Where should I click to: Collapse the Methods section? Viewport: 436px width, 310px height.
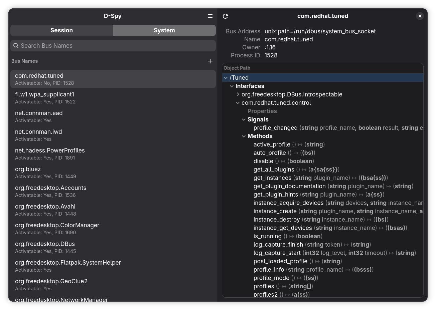pyautogui.click(x=244, y=136)
